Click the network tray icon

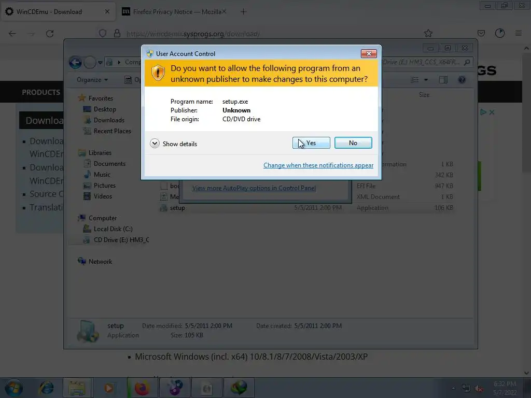click(466, 389)
